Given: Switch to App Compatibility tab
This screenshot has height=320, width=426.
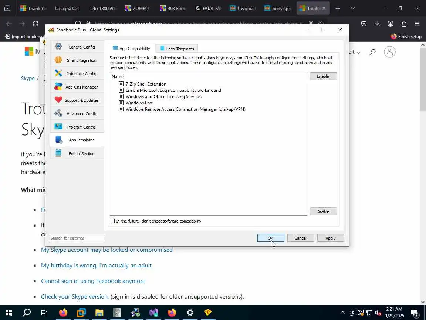Looking at the screenshot, I should (132, 49).
